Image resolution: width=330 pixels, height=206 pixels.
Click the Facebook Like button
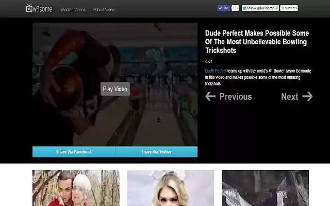click(224, 8)
